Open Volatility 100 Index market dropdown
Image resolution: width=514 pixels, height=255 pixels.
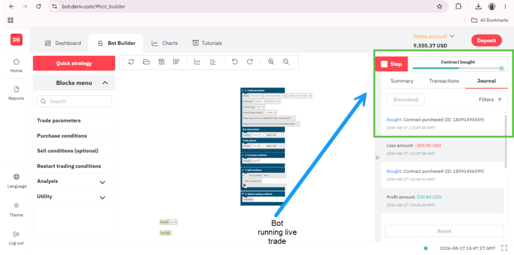(299, 96)
